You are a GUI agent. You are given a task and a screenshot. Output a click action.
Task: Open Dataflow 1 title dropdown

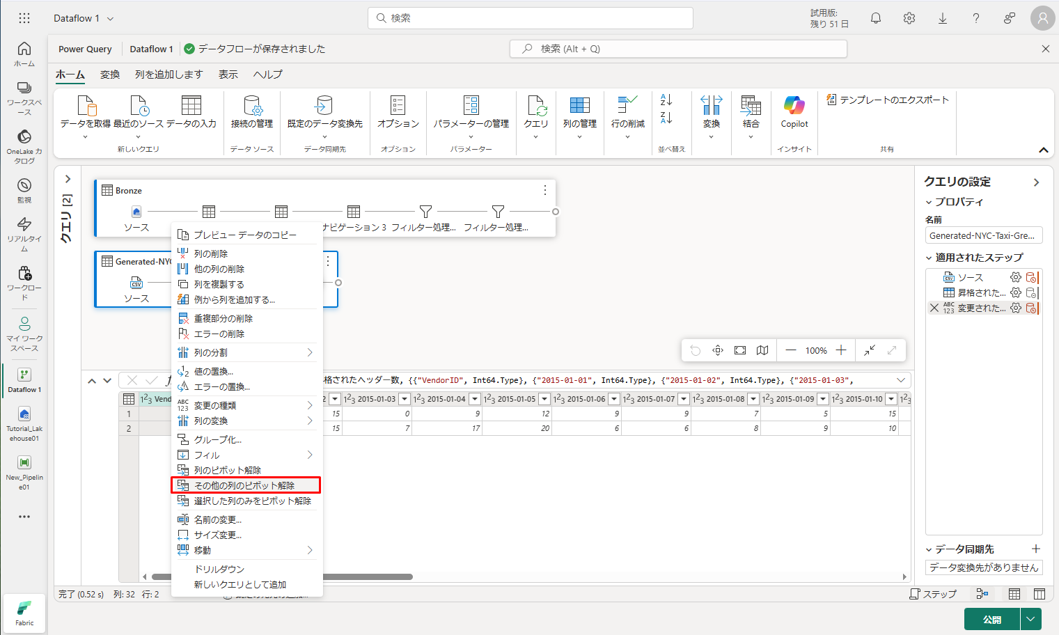pyautogui.click(x=110, y=19)
